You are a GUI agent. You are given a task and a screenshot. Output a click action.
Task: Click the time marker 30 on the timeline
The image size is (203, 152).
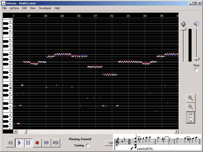79,16
